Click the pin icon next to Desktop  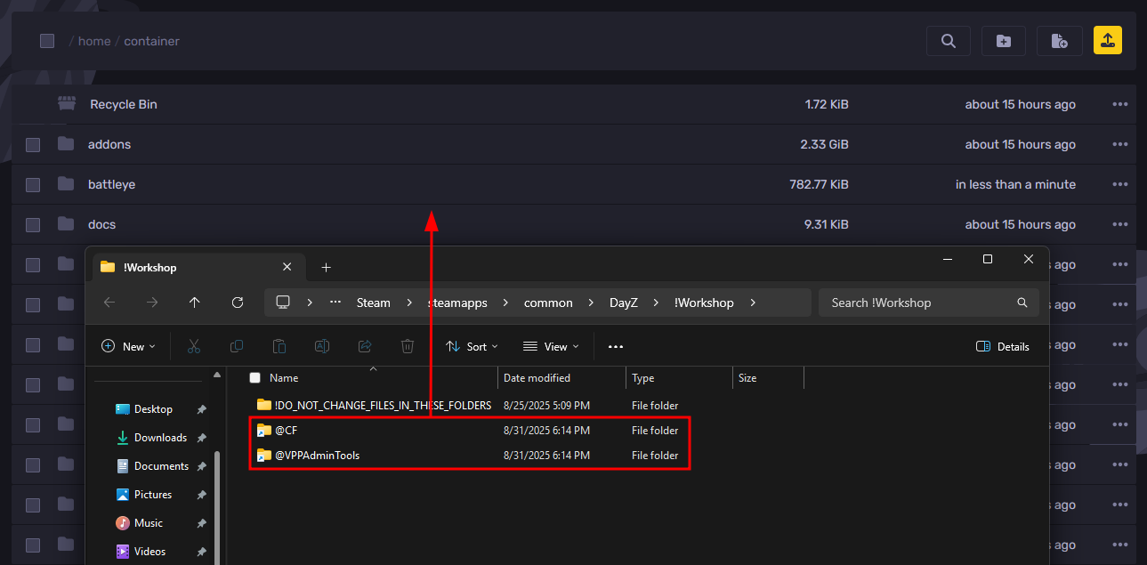tap(202, 409)
